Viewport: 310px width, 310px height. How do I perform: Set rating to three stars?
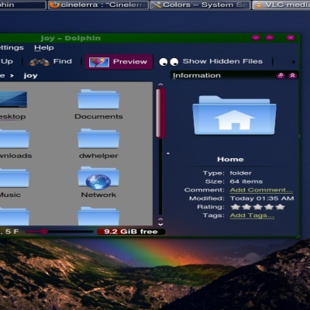pos(257,207)
